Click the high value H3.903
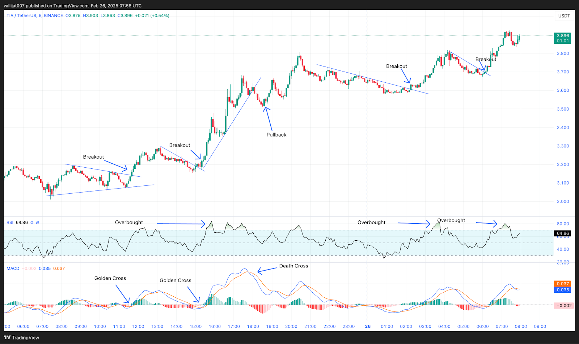This screenshot has height=344, width=579. tap(90, 16)
